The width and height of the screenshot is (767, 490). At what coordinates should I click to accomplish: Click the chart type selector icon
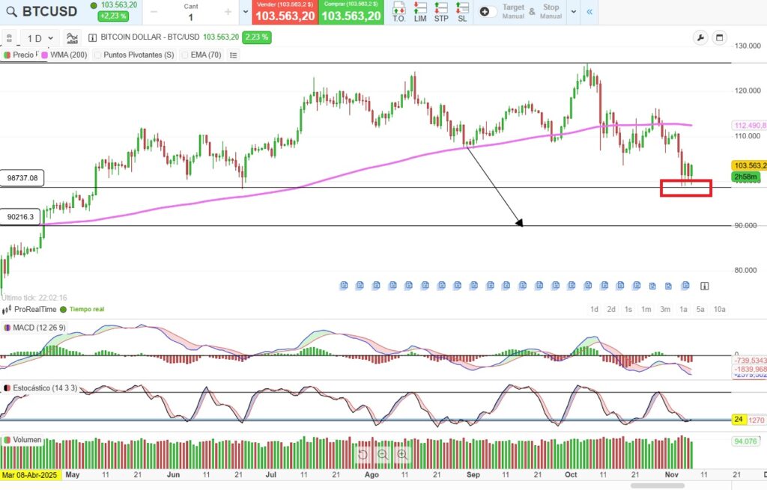(x=72, y=37)
